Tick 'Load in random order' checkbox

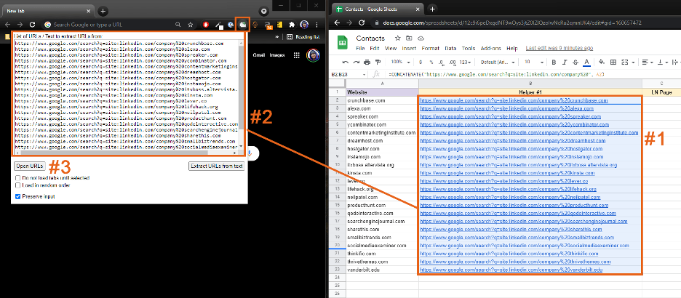pos(17,185)
